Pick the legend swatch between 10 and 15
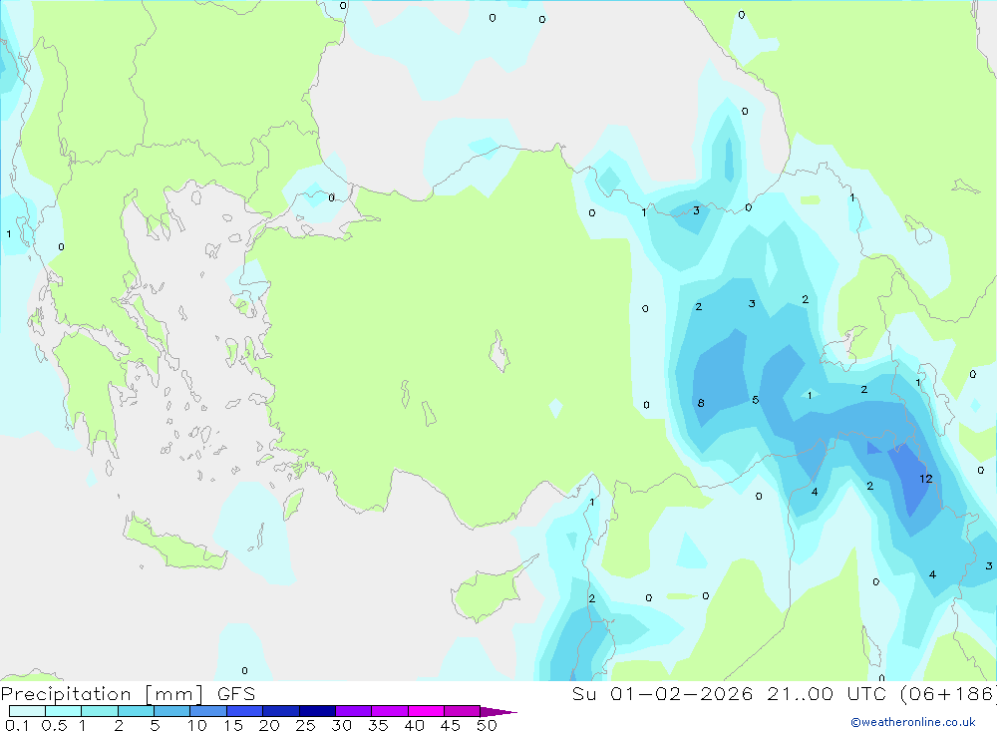The image size is (997, 731). pyautogui.click(x=208, y=711)
